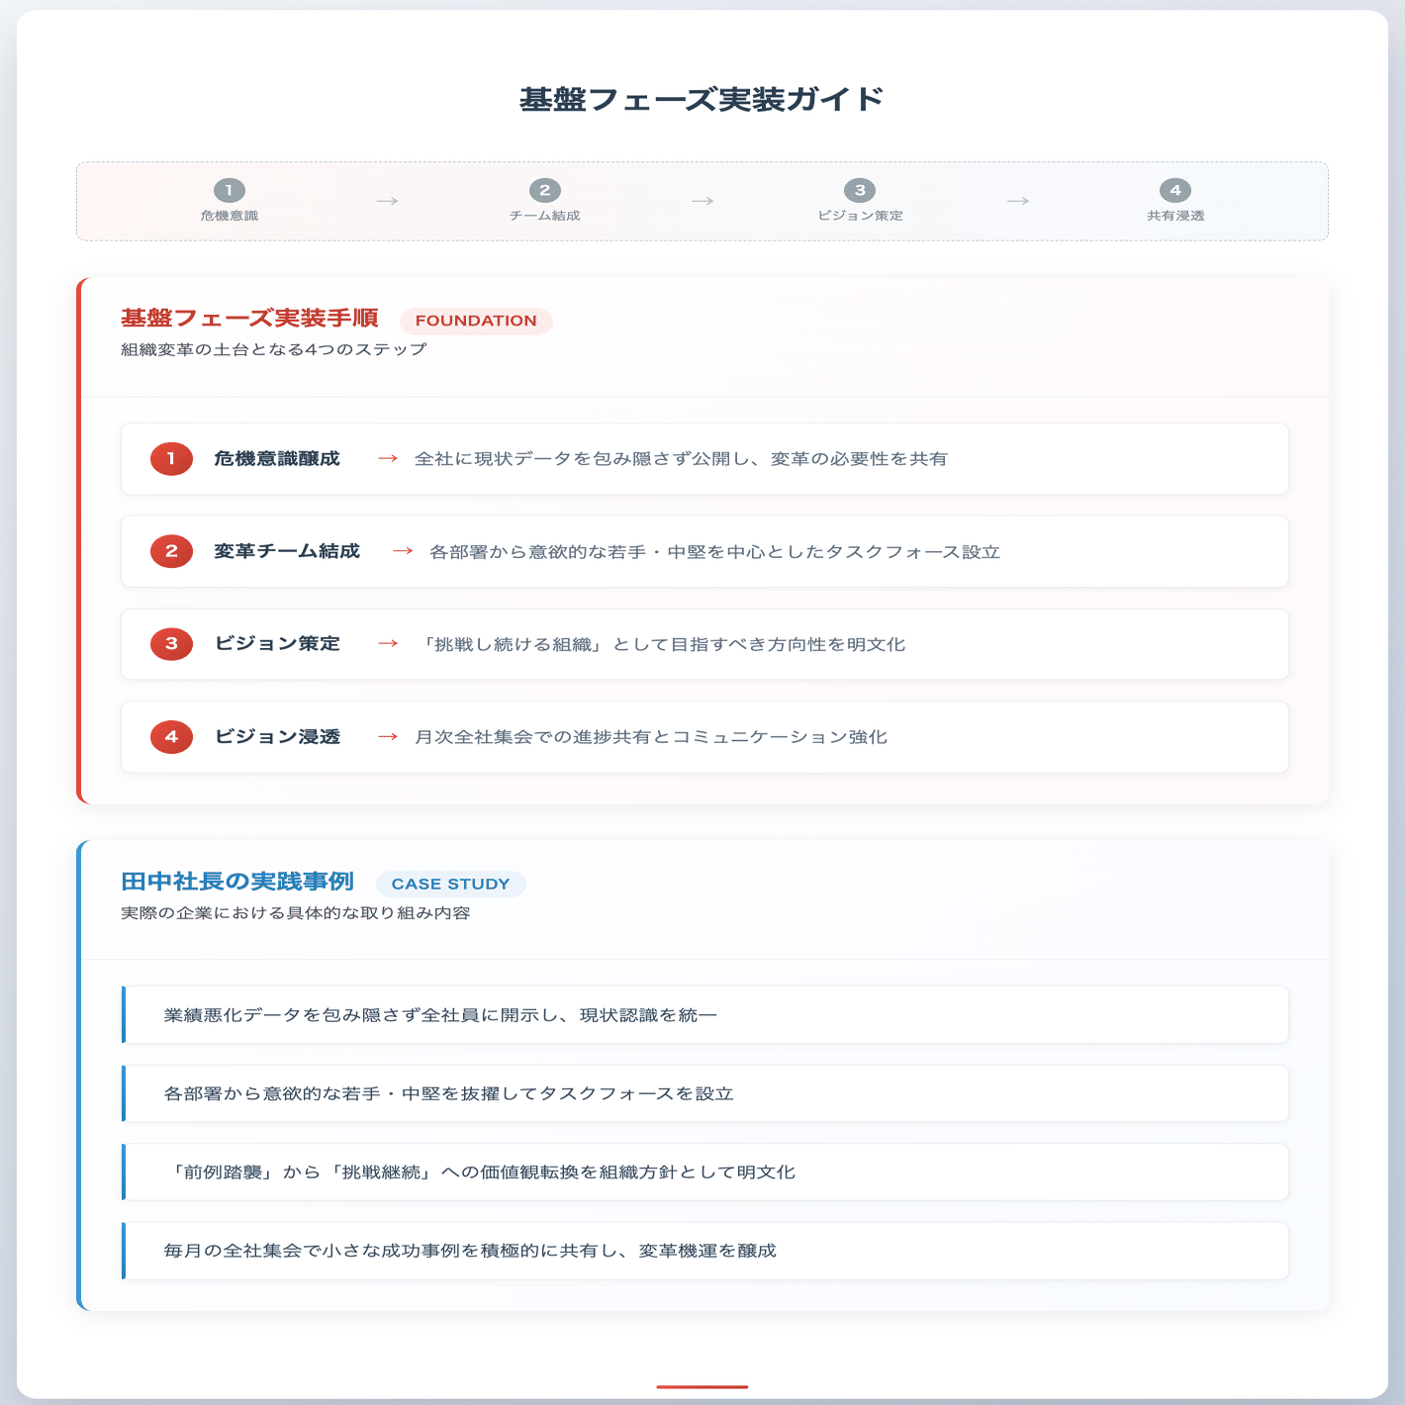The image size is (1405, 1405).
Task: Toggle the FOUNDATION badge
Action: point(476,320)
